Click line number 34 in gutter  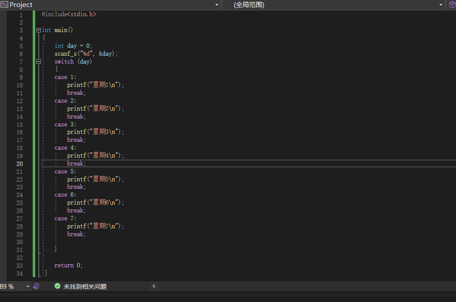pos(19,273)
